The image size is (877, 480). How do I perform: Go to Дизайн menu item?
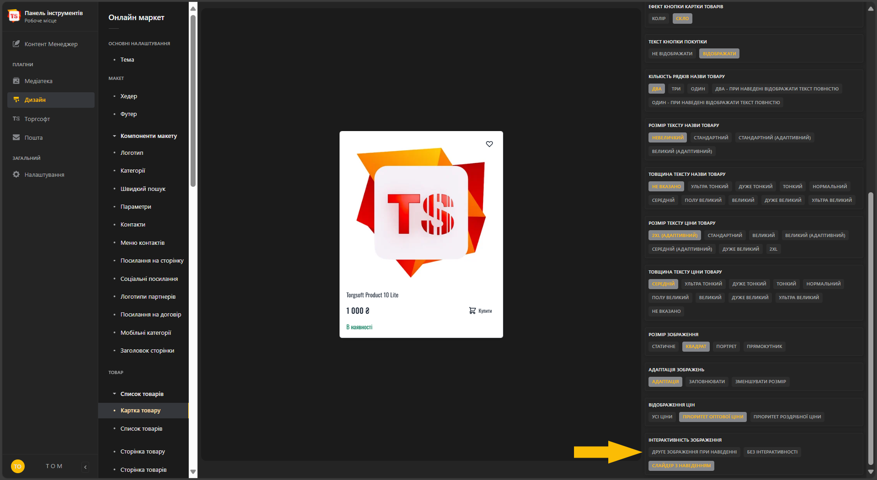coord(51,100)
